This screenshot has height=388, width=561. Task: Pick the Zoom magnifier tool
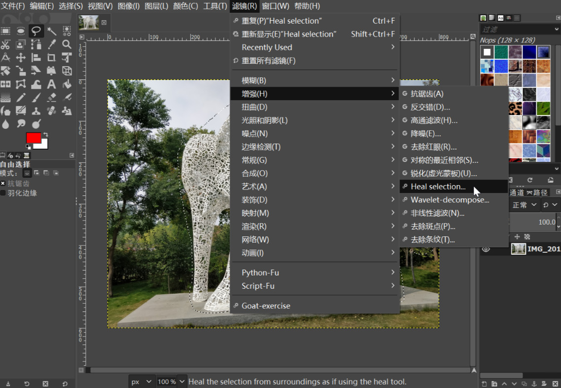pyautogui.click(x=67, y=44)
